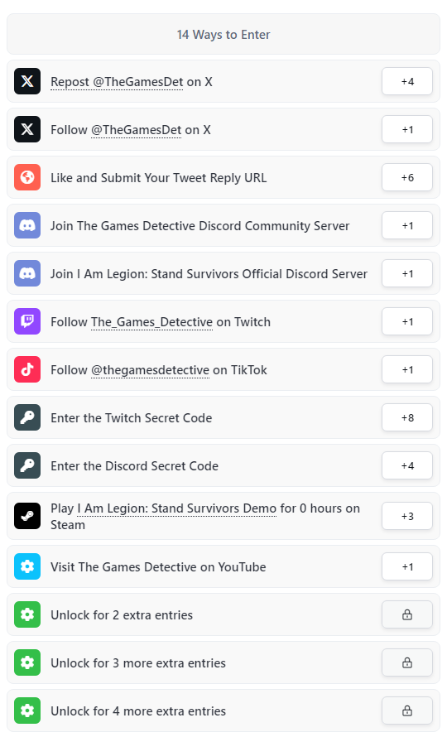Click lock button for 4 more extra entries

[407, 711]
